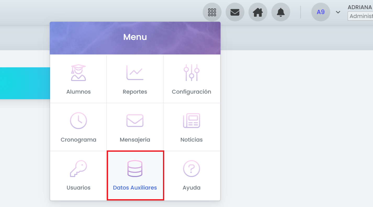
Task: Select the Usuarios menu label
Action: [78, 188]
